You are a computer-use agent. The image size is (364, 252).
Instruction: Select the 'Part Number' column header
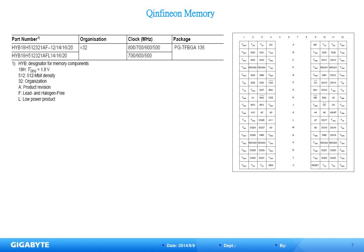tap(26, 39)
